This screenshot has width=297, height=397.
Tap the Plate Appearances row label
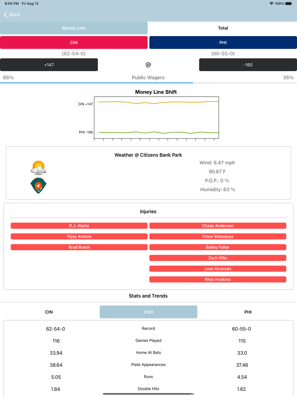click(148, 365)
